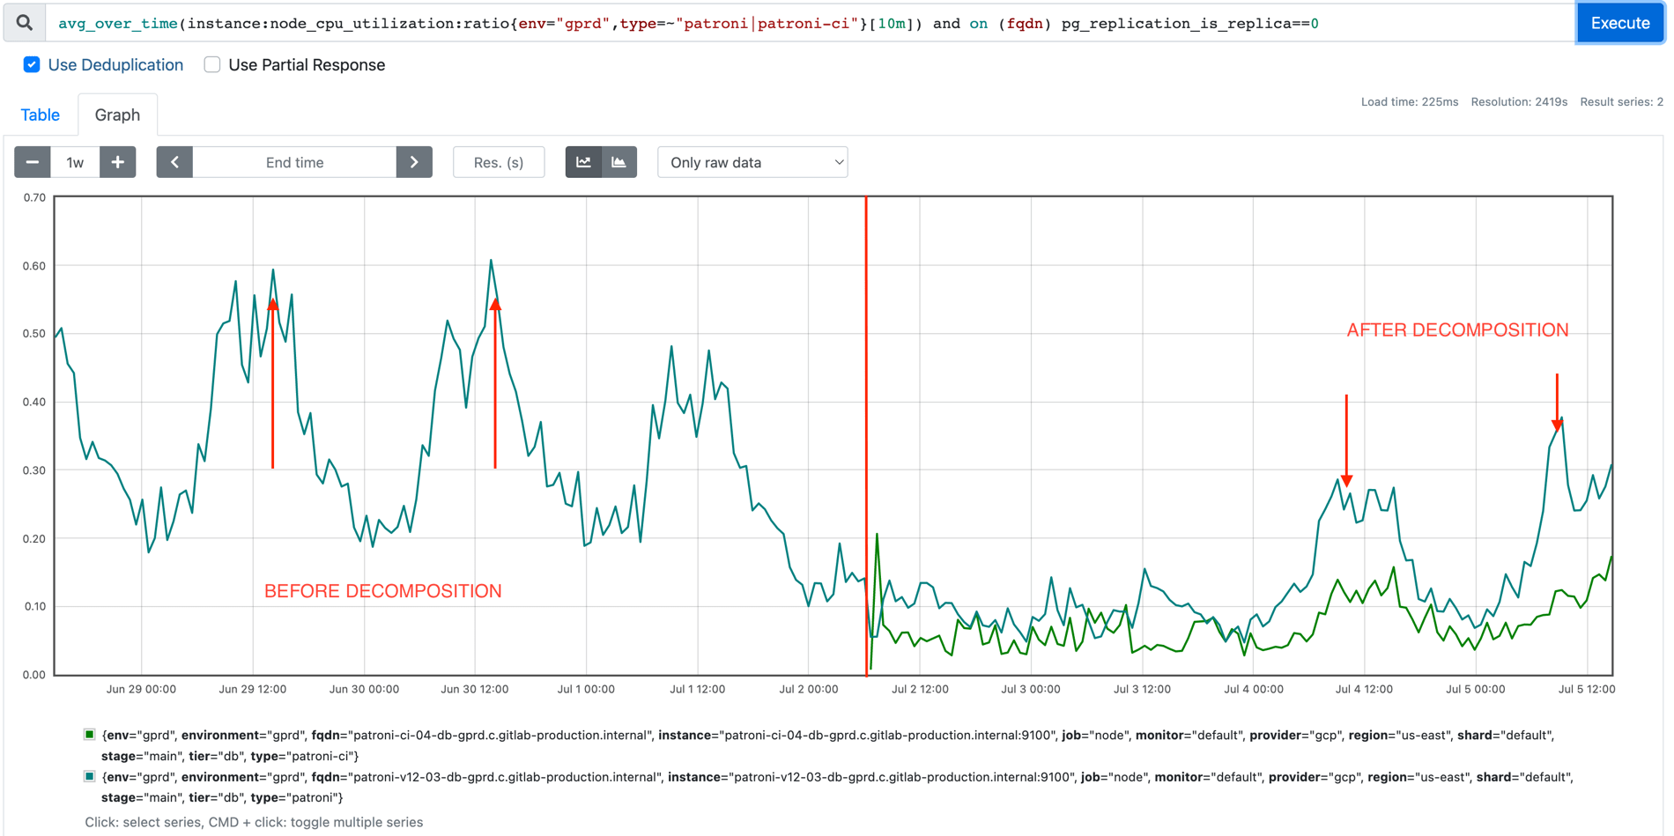Click the search magnifier icon
The width and height of the screenshot is (1674, 836).
24,22
